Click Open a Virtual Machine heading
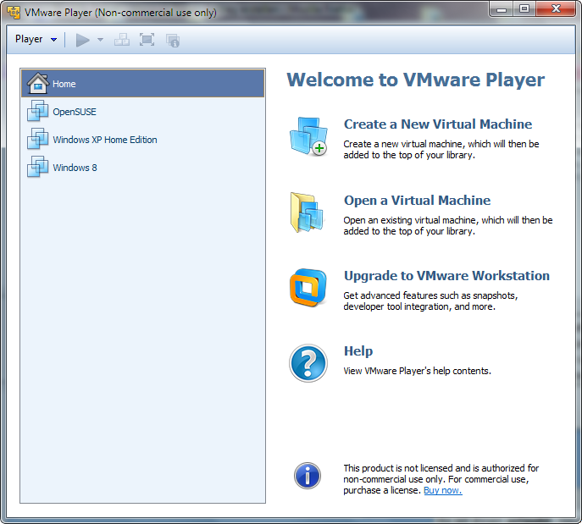The width and height of the screenshot is (582, 524). [x=417, y=201]
